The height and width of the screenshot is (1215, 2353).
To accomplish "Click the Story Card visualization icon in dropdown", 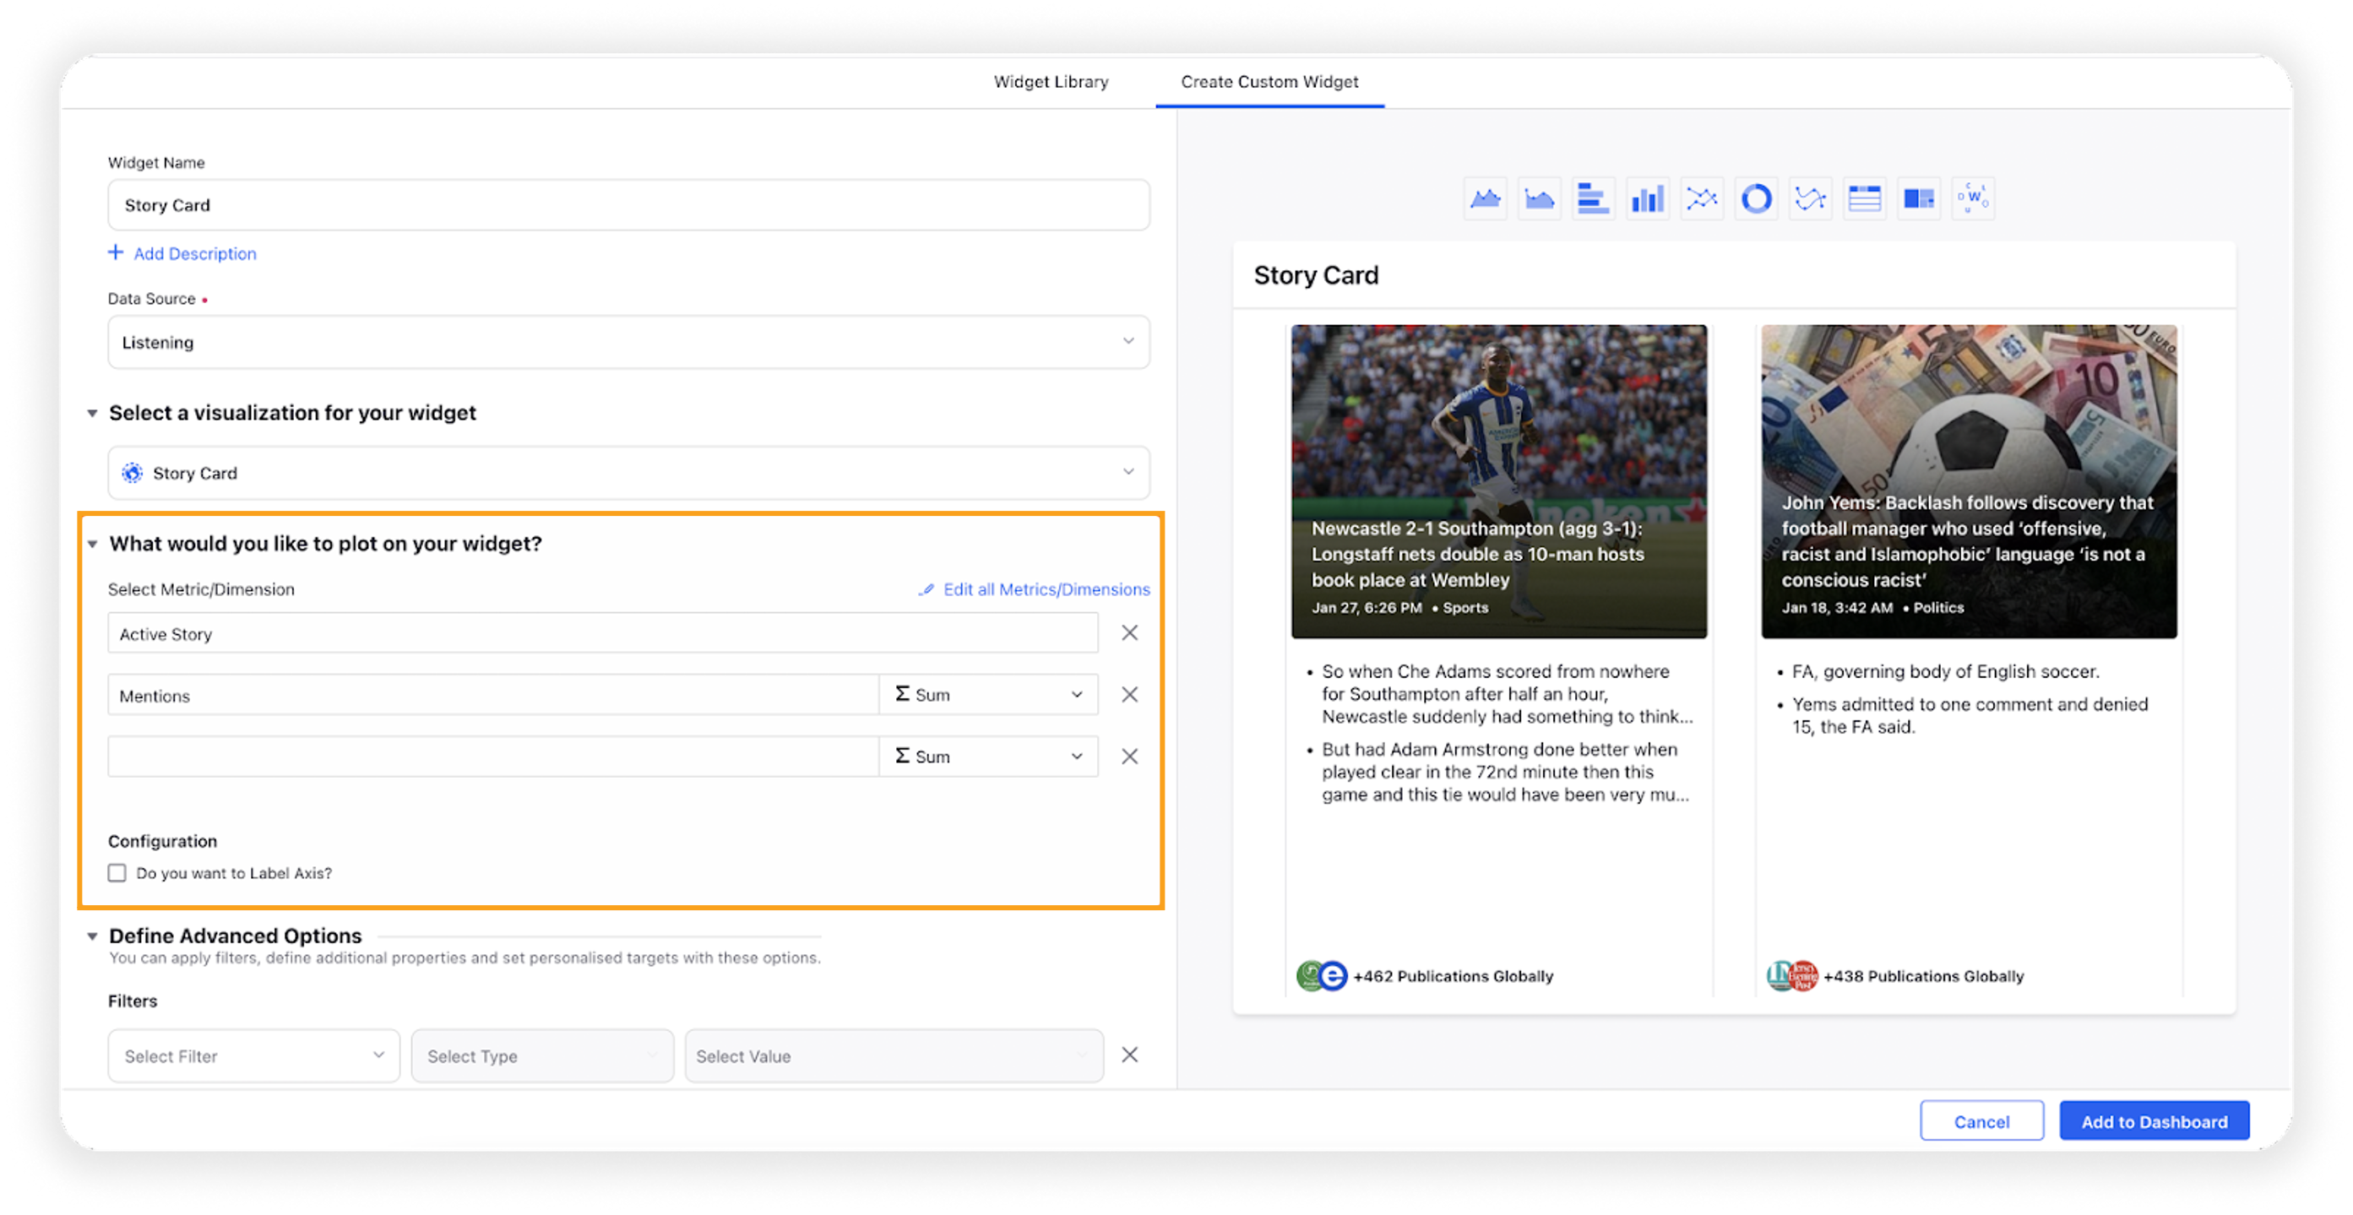I will [x=133, y=473].
